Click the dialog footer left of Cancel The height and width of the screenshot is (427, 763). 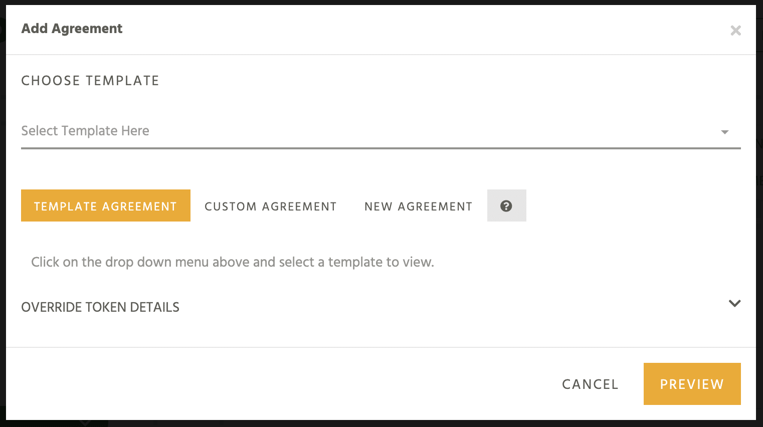click(x=276, y=384)
